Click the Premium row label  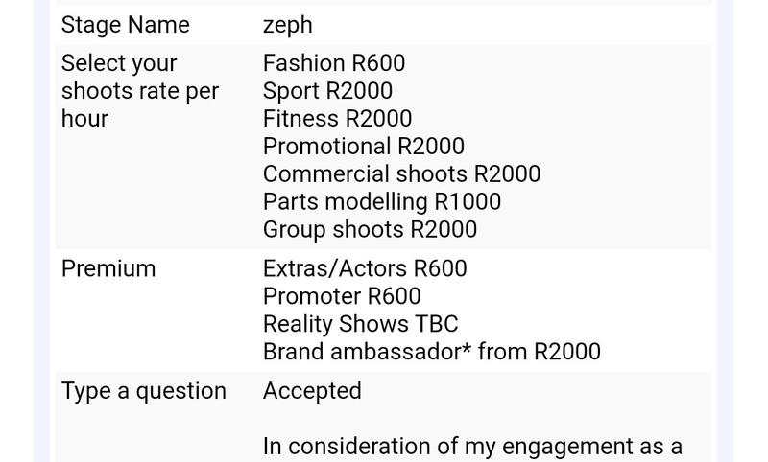(108, 268)
